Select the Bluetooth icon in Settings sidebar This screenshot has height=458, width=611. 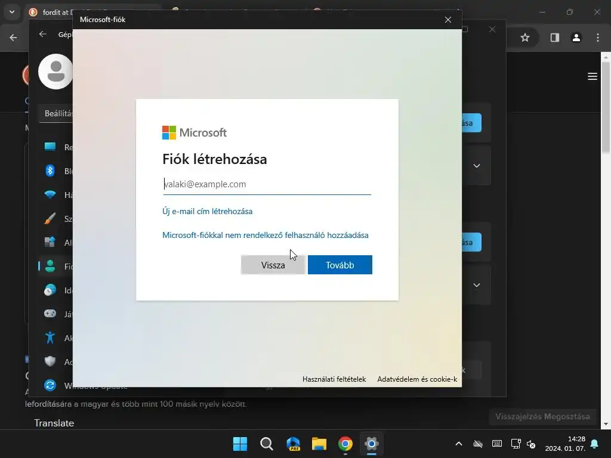pos(50,171)
